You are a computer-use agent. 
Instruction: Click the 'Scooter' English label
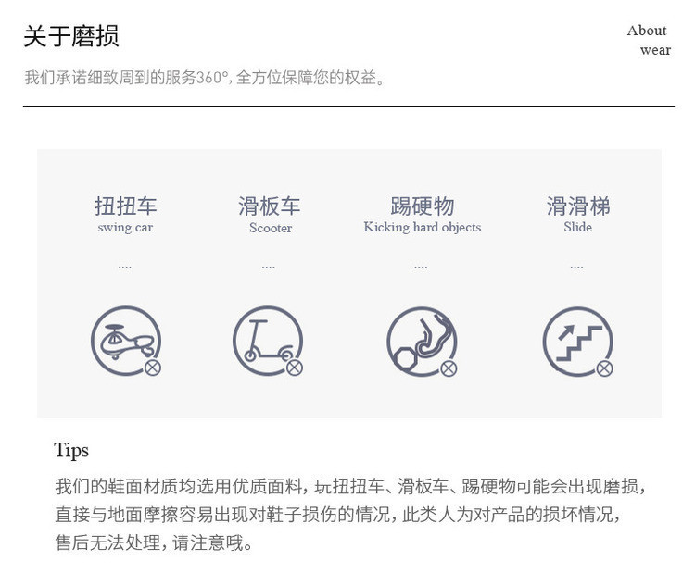tap(271, 228)
